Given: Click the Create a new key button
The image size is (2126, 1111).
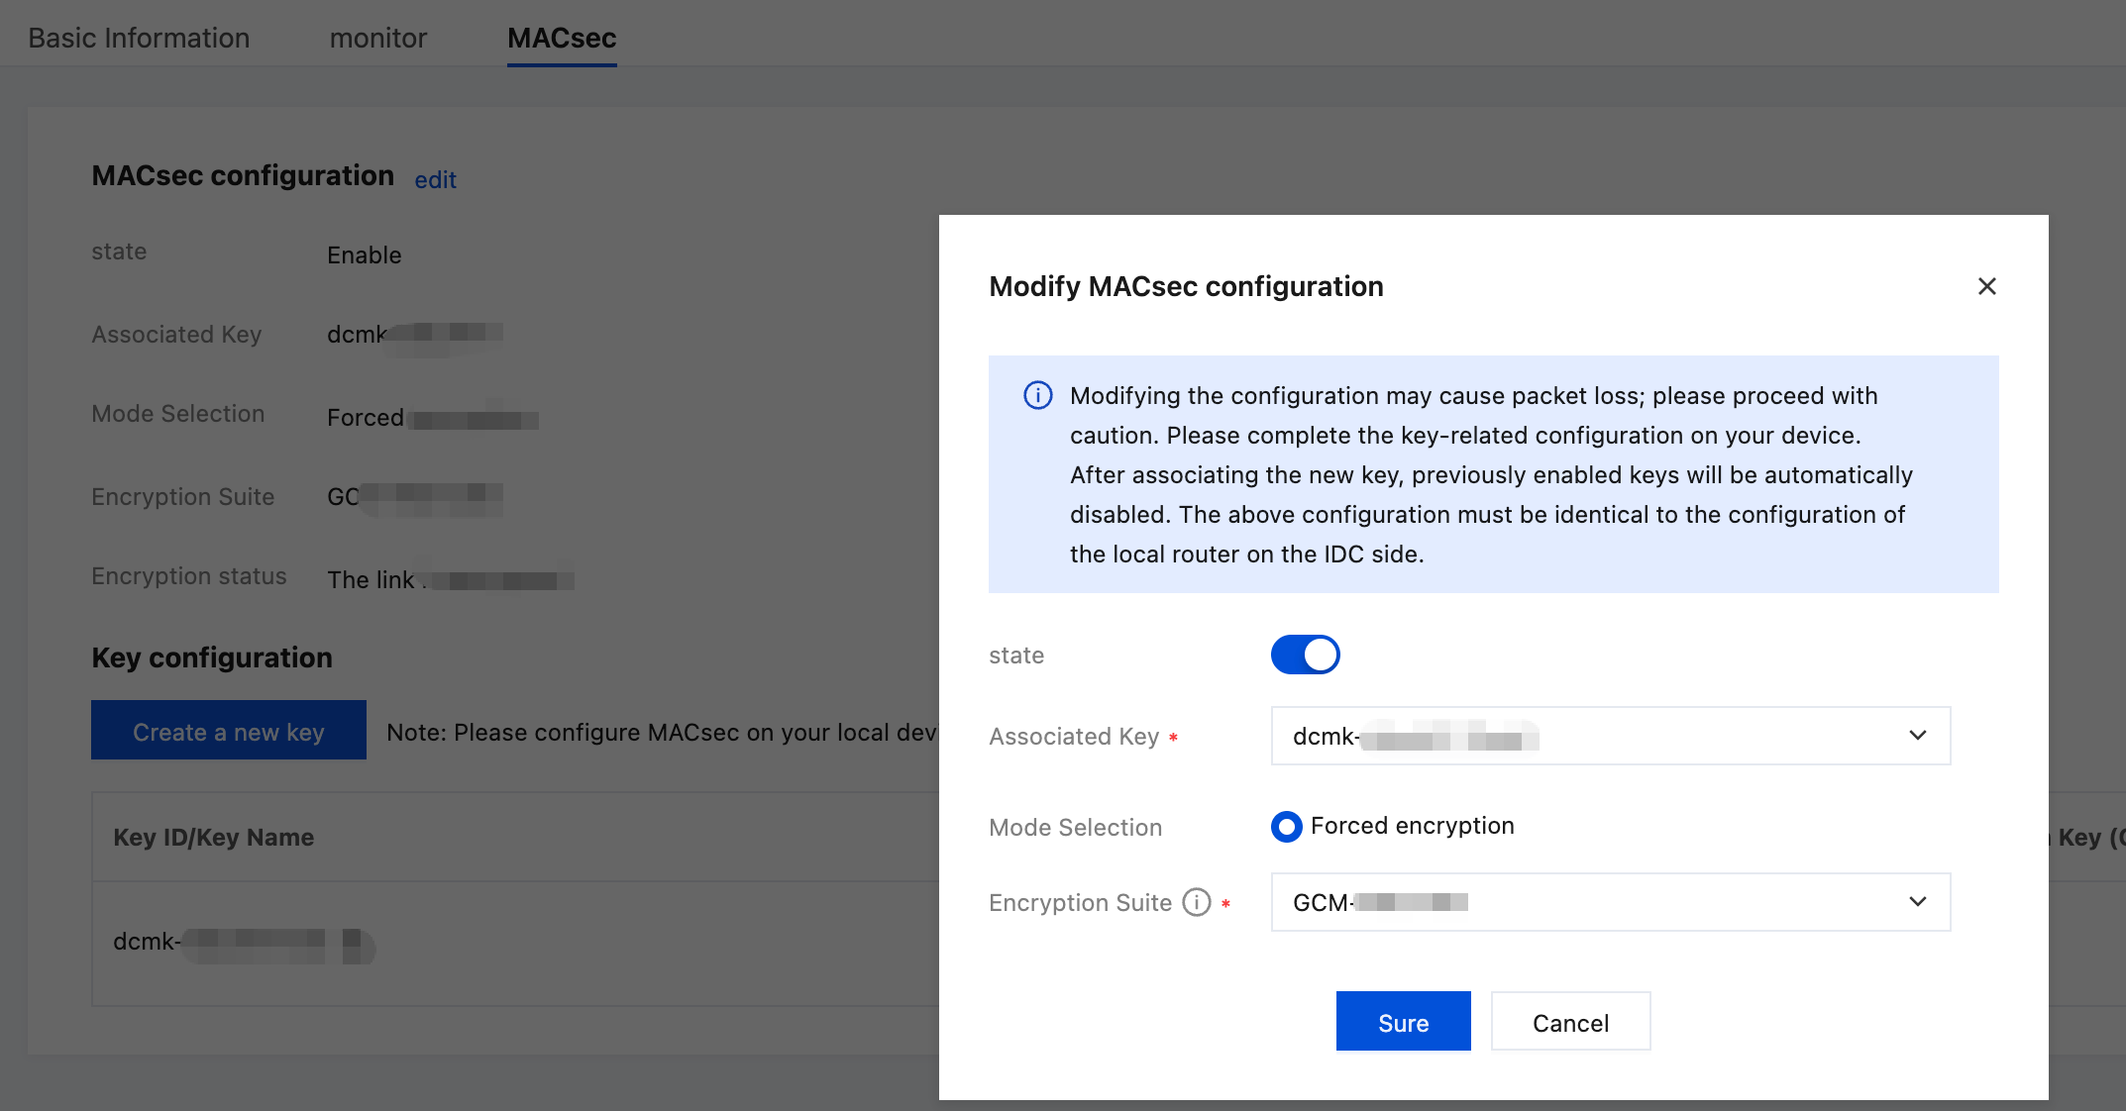Looking at the screenshot, I should click(x=229, y=731).
